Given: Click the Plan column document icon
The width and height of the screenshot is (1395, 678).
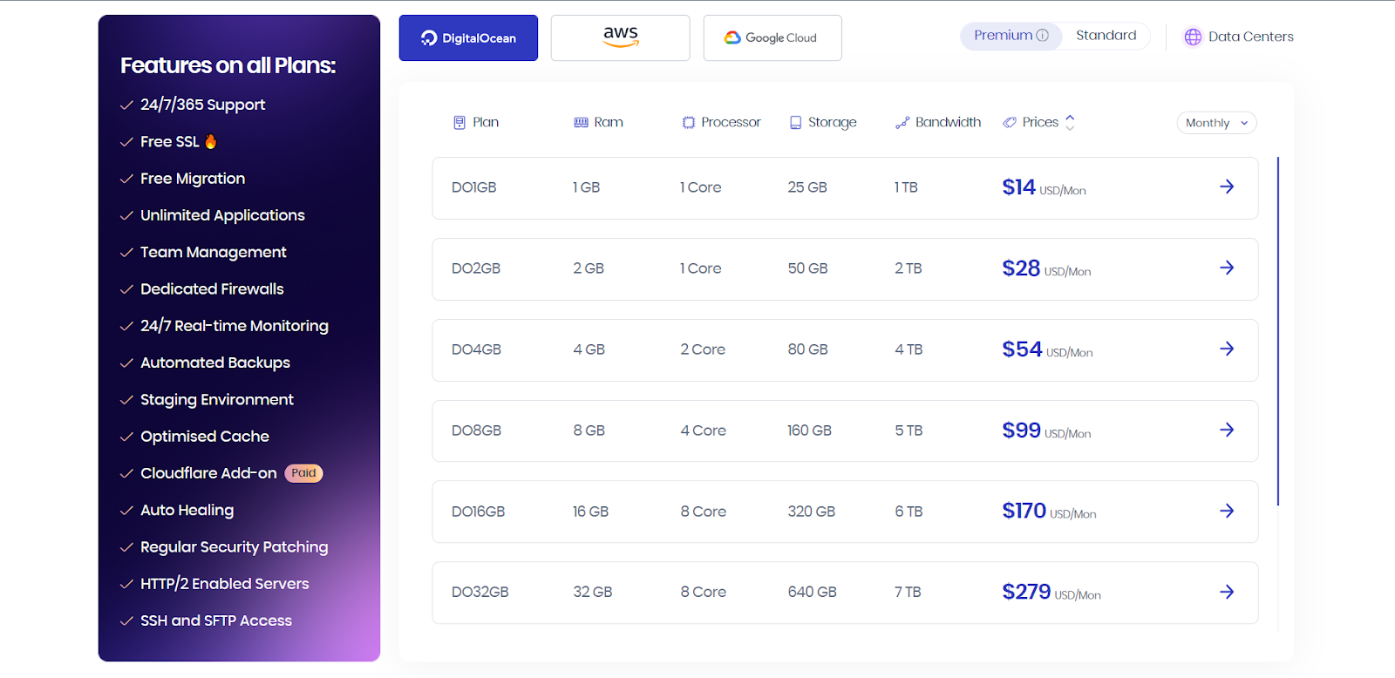Looking at the screenshot, I should point(459,123).
